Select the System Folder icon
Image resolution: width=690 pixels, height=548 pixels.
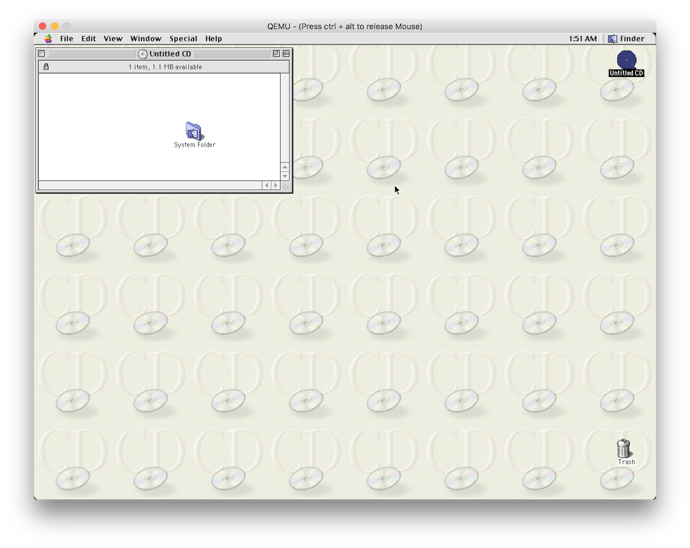193,131
